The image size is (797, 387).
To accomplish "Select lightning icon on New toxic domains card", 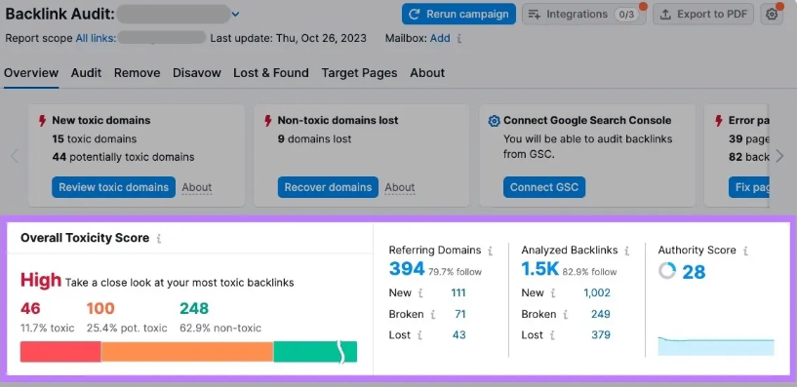I will click(x=43, y=120).
